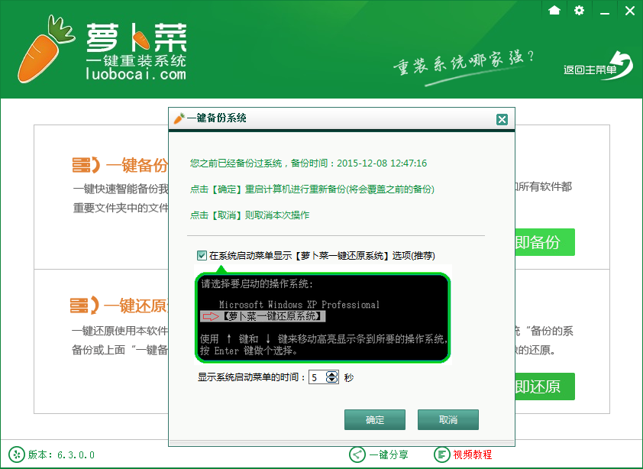Click the 一键还原 heading in main window
The image size is (643, 469).
pos(136,306)
